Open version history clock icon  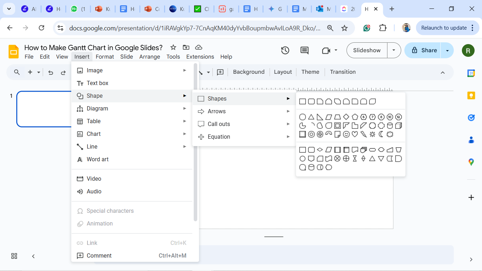[285, 50]
